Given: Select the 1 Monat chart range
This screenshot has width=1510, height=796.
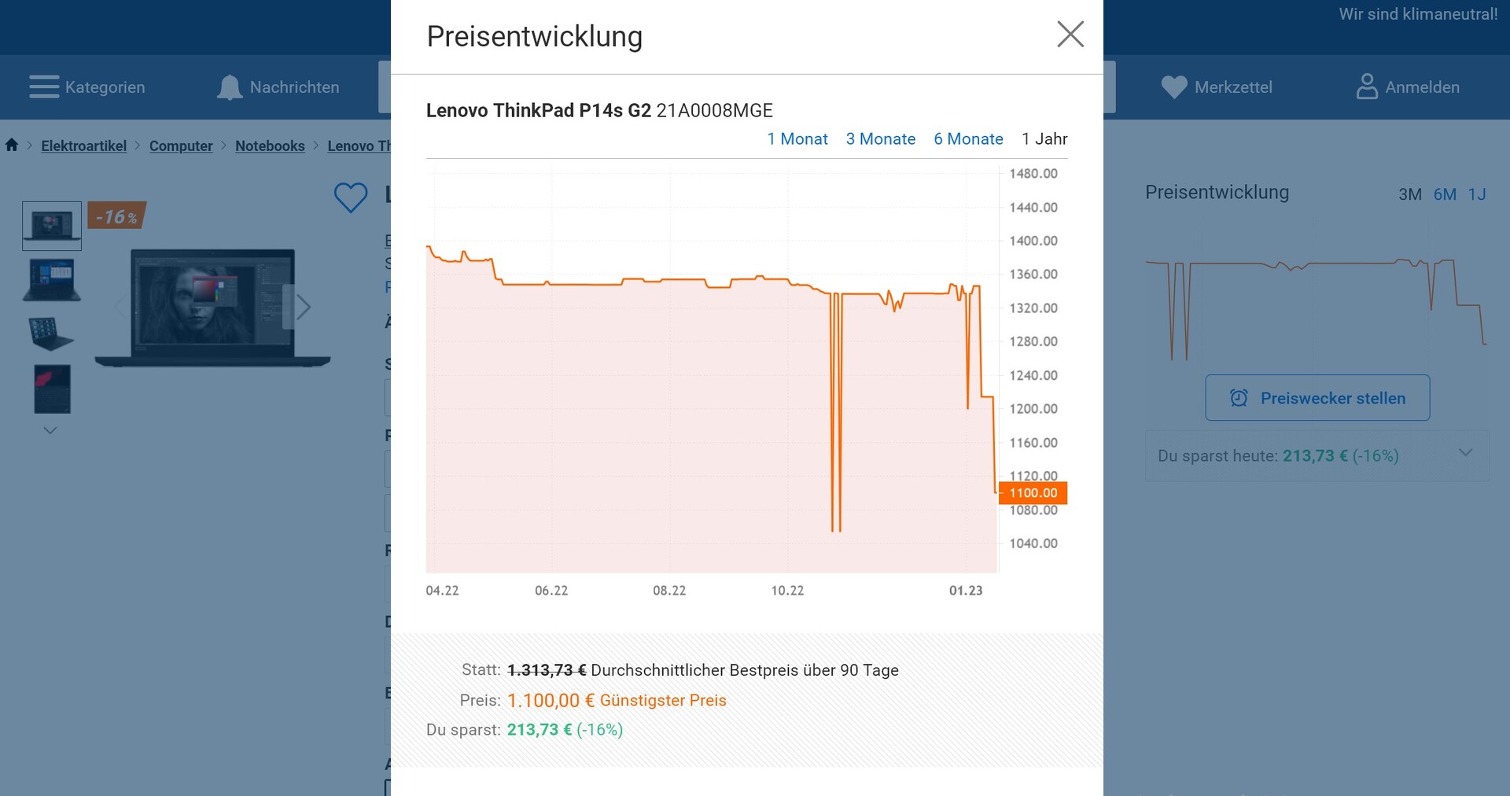Looking at the screenshot, I should pyautogui.click(x=797, y=139).
